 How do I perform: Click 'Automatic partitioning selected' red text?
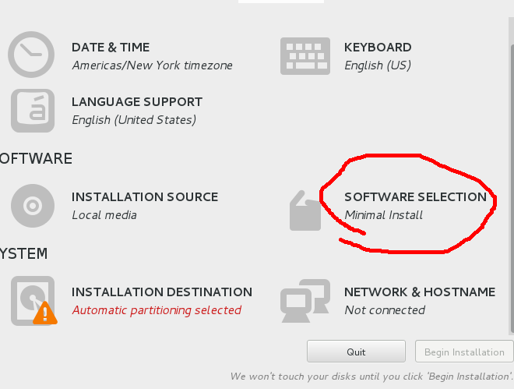(157, 310)
